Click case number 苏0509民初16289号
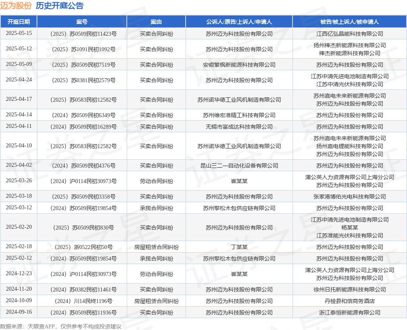407x330 pixels. 93,127
